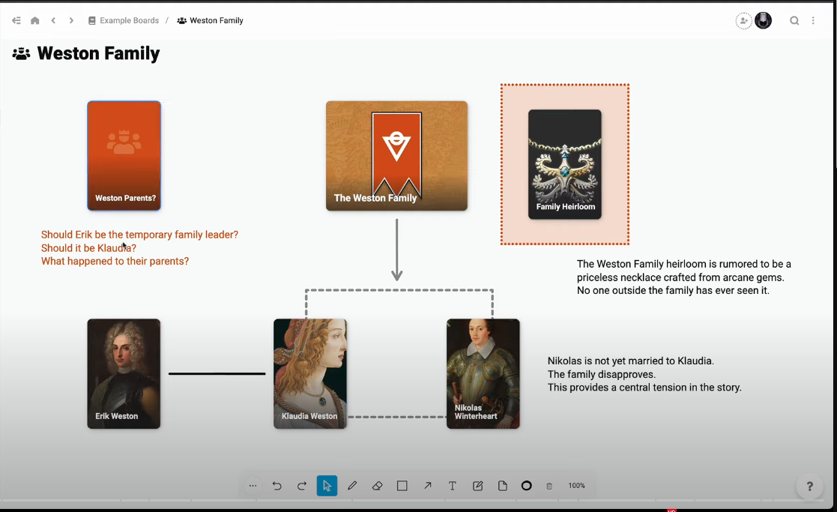Screen dimensions: 837x512
Task: Invite a collaborator with add-user icon
Action: pos(743,21)
